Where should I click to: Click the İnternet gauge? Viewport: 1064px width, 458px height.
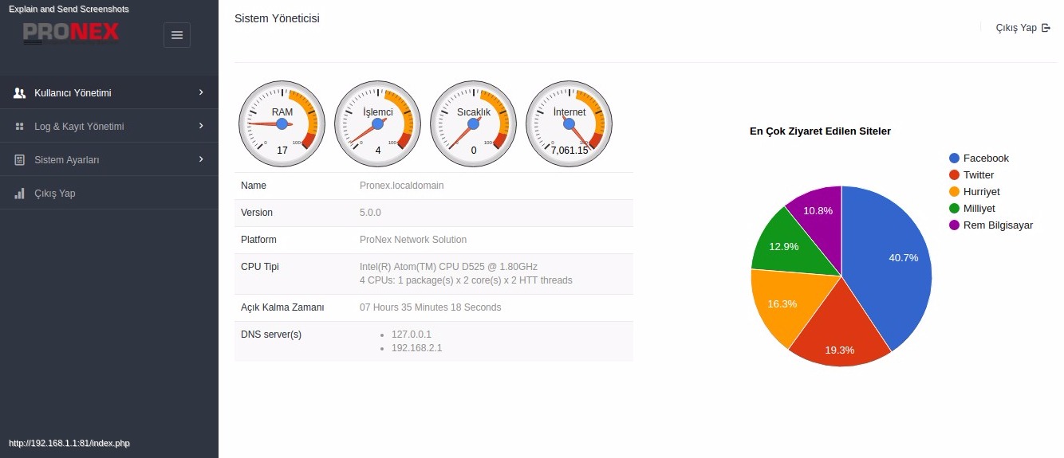569,123
